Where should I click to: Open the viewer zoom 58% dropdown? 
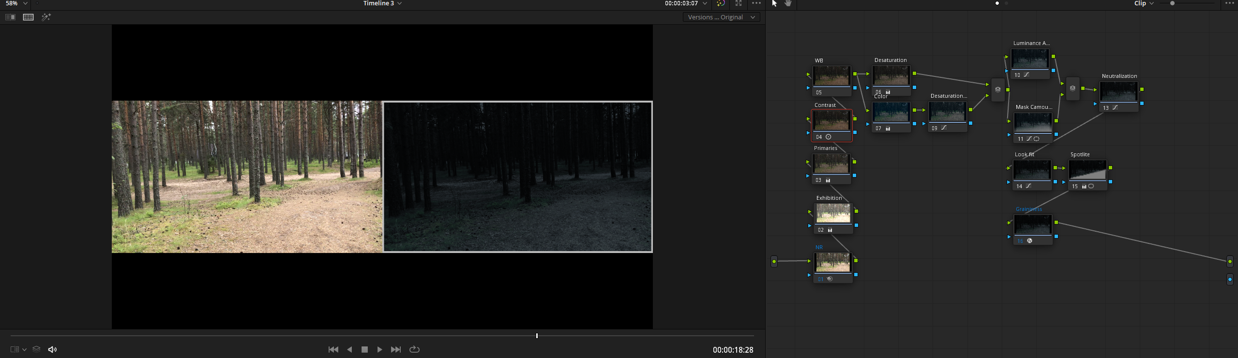tap(16, 3)
